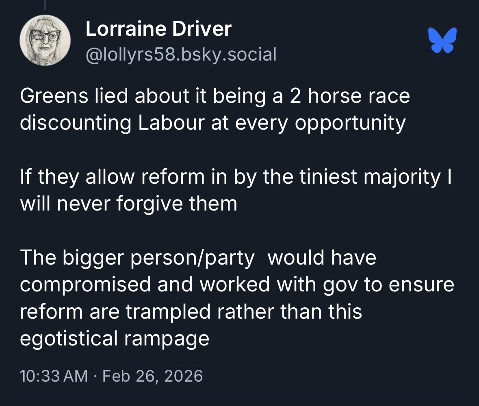This screenshot has height=406, width=479.
Task: Open Lorraine Driver's profile avatar
Action: 45,41
